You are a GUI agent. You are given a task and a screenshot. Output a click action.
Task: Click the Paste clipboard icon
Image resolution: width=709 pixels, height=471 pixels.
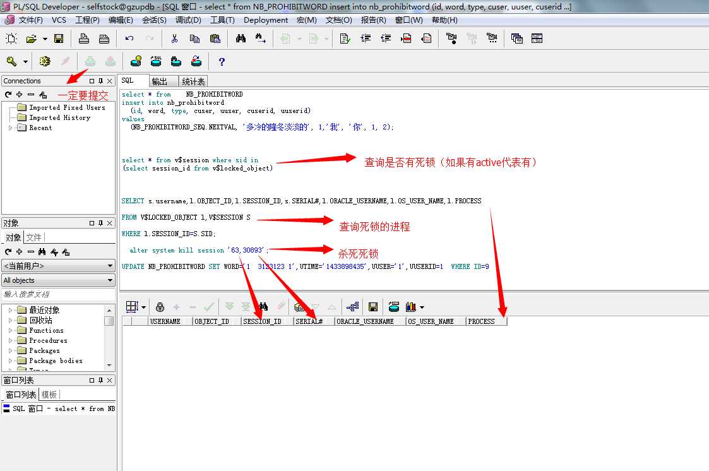pyautogui.click(x=215, y=39)
